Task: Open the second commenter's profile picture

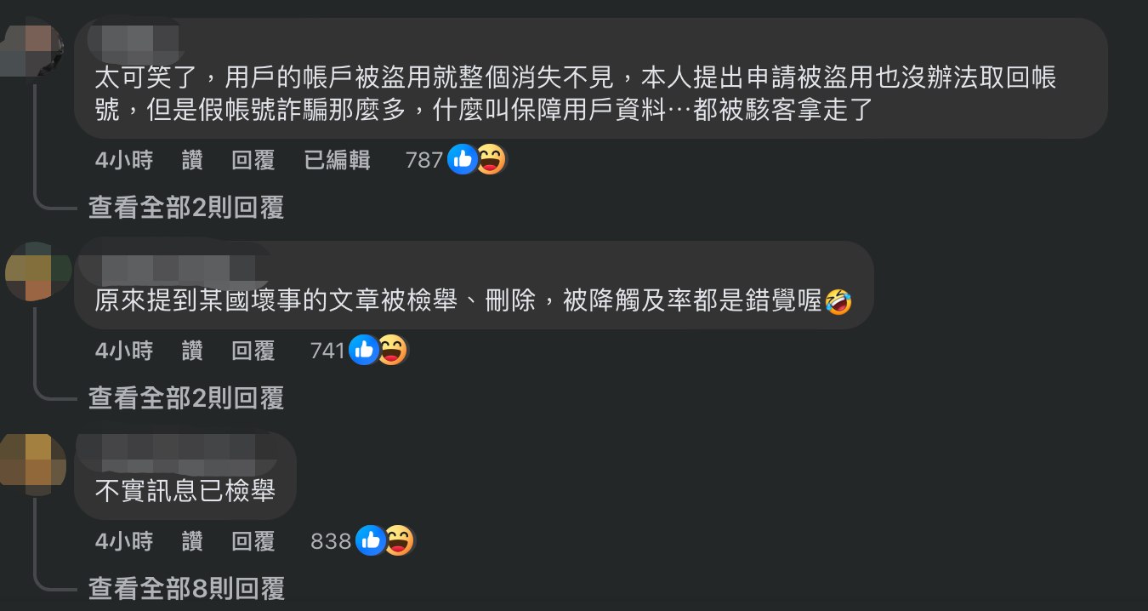Action: pos(37,271)
